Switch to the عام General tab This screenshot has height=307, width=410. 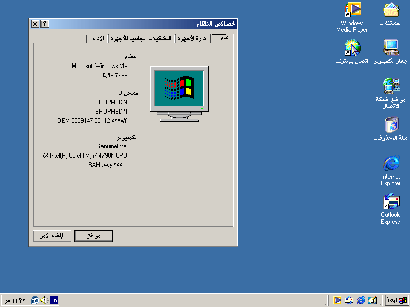[222, 38]
